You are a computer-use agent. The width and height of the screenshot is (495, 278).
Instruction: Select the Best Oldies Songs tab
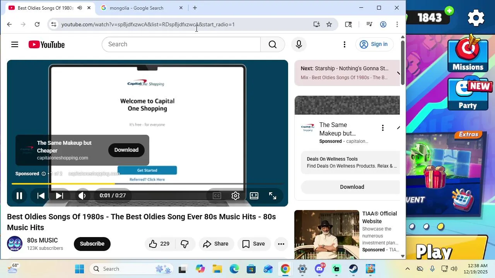(46, 8)
